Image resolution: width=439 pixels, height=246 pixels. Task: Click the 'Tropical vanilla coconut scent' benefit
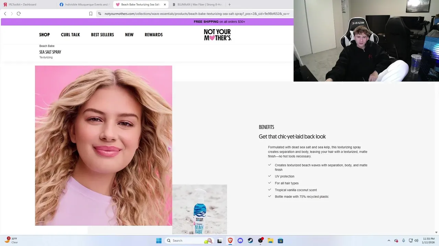296,190
